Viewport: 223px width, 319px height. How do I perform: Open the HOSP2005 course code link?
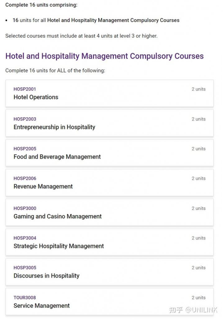[x=25, y=149]
